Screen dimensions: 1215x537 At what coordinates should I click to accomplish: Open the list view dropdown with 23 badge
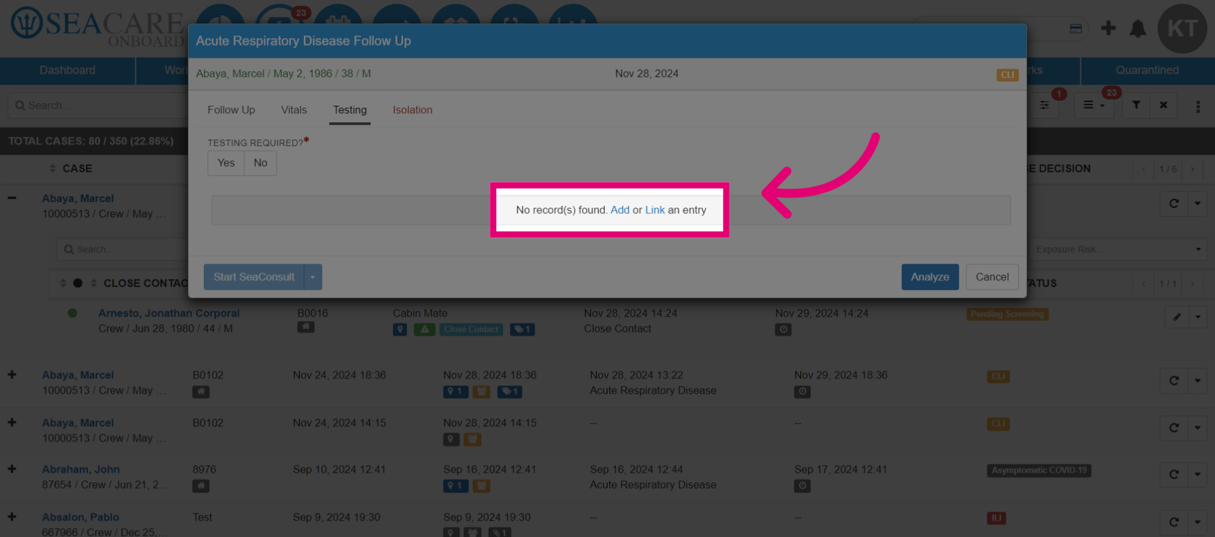click(x=1093, y=105)
